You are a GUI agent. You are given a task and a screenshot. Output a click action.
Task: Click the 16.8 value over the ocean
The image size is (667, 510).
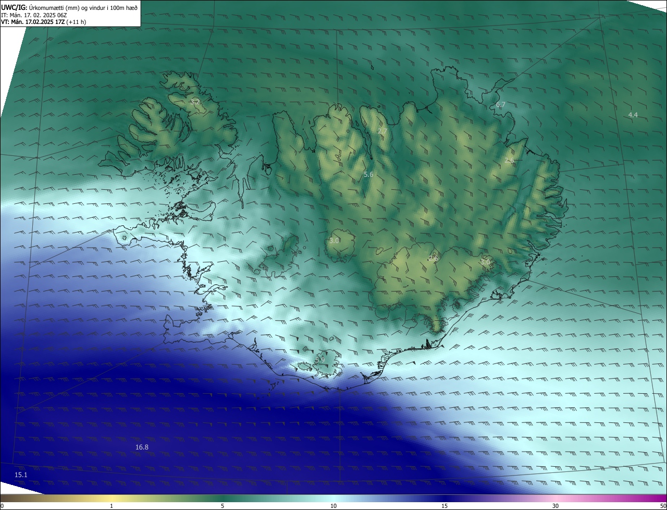142,447
